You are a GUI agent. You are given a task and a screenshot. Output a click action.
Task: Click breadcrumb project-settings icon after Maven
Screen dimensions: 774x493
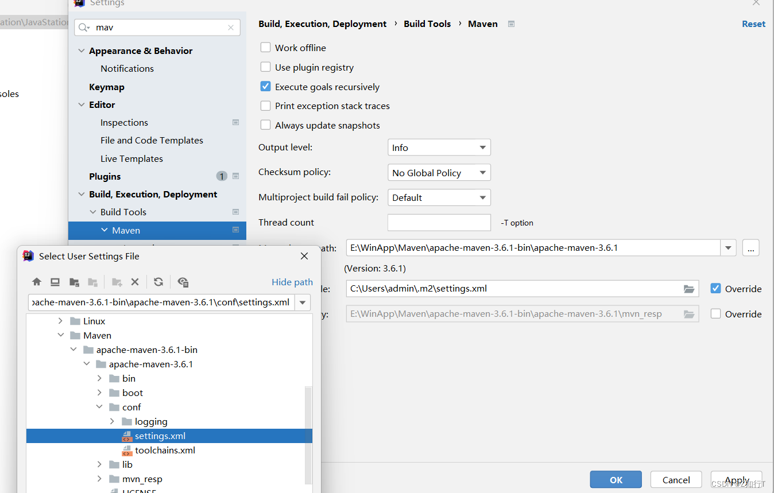(x=511, y=24)
